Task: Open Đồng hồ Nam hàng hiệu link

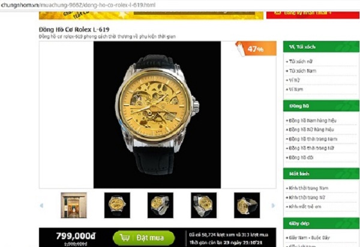Action: tap(313, 121)
